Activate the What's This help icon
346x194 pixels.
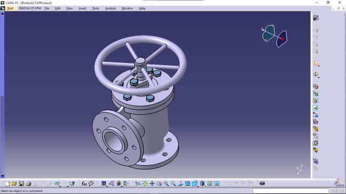click(72, 183)
